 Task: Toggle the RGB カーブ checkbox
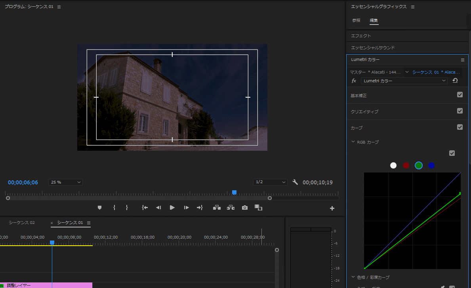452,153
